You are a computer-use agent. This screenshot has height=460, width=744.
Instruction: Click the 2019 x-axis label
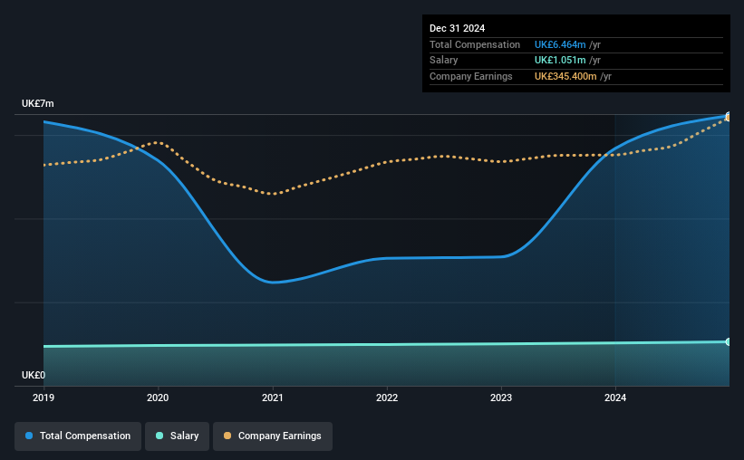point(43,398)
